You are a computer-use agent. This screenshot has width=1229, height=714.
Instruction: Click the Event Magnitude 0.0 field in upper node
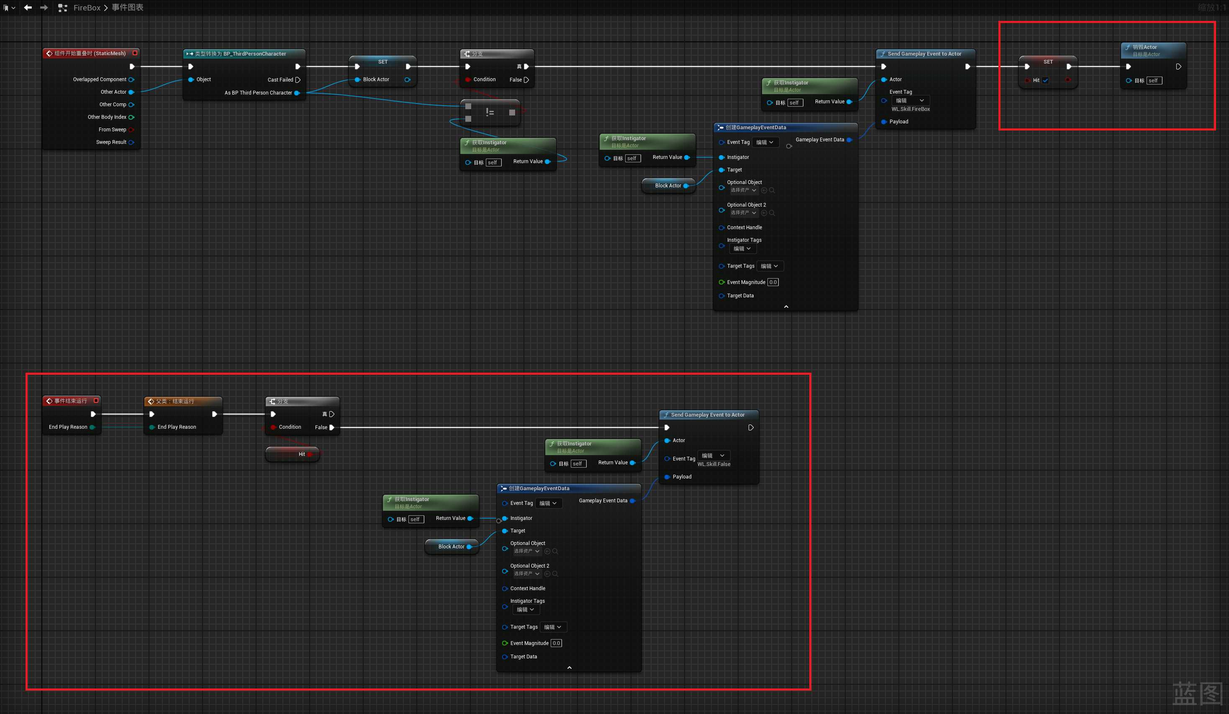(772, 282)
